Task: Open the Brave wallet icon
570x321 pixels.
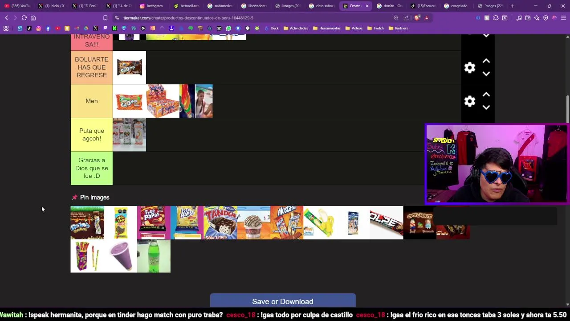Action: [528, 18]
